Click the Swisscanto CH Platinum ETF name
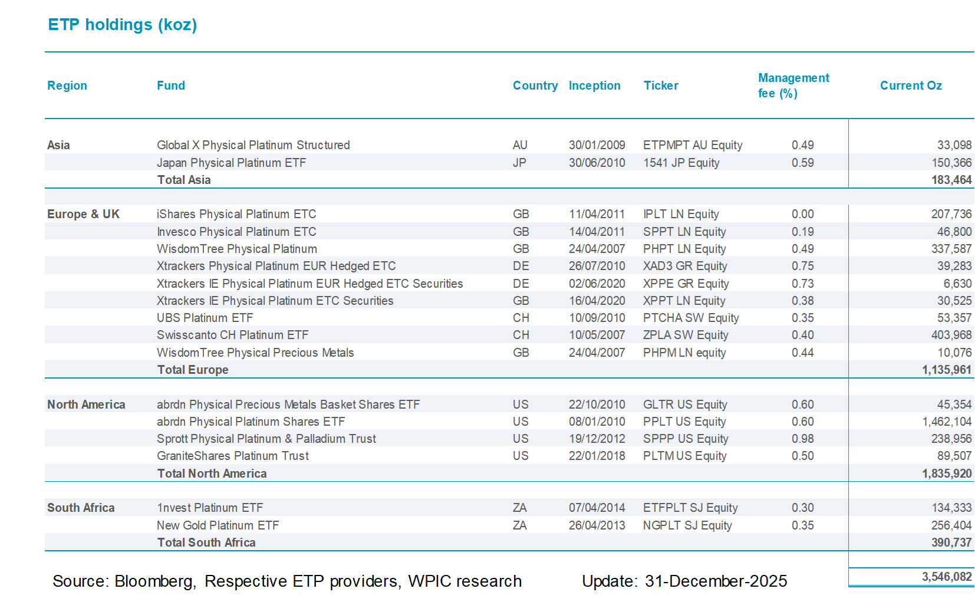This screenshot has width=975, height=605. point(232,335)
